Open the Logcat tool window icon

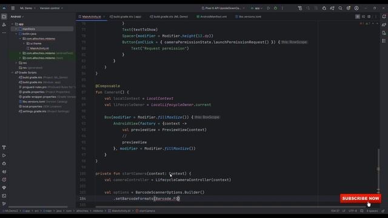(4, 172)
